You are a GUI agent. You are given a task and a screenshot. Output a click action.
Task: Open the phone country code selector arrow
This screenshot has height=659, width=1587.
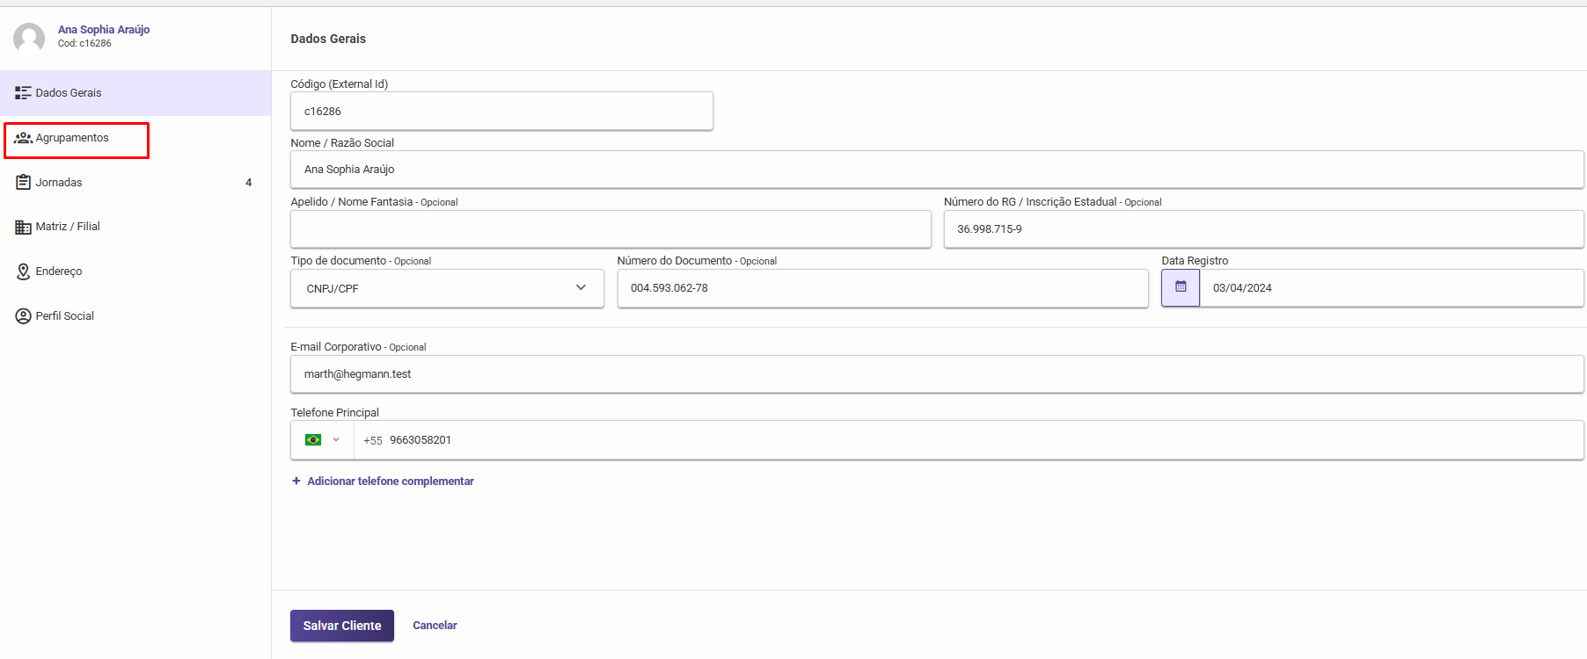coord(336,440)
